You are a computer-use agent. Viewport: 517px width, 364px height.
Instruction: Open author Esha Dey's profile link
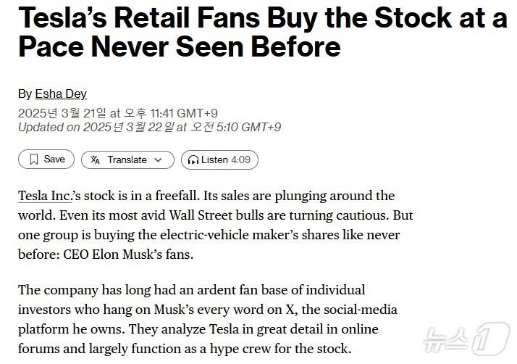61,94
